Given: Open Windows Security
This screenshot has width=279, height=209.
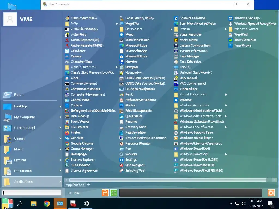Looking at the screenshot, I should click(x=244, y=18).
